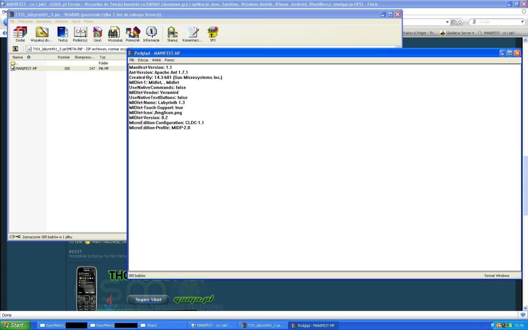Go up one folder level button
The height and width of the screenshot is (330, 528).
point(15,49)
